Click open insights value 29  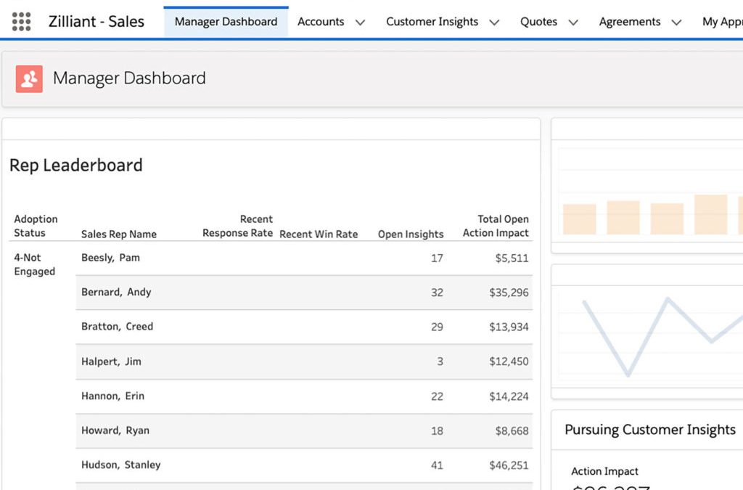coord(437,327)
